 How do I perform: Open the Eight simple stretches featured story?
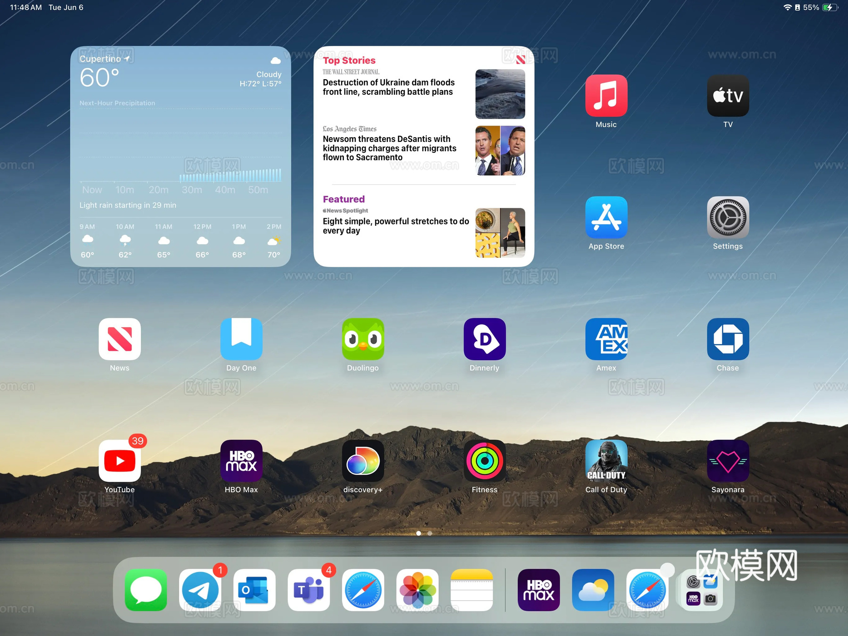(396, 226)
